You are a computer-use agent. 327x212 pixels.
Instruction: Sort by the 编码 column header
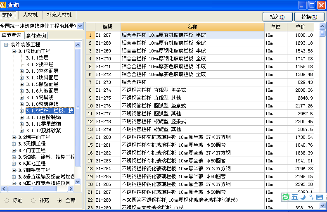[108, 27]
